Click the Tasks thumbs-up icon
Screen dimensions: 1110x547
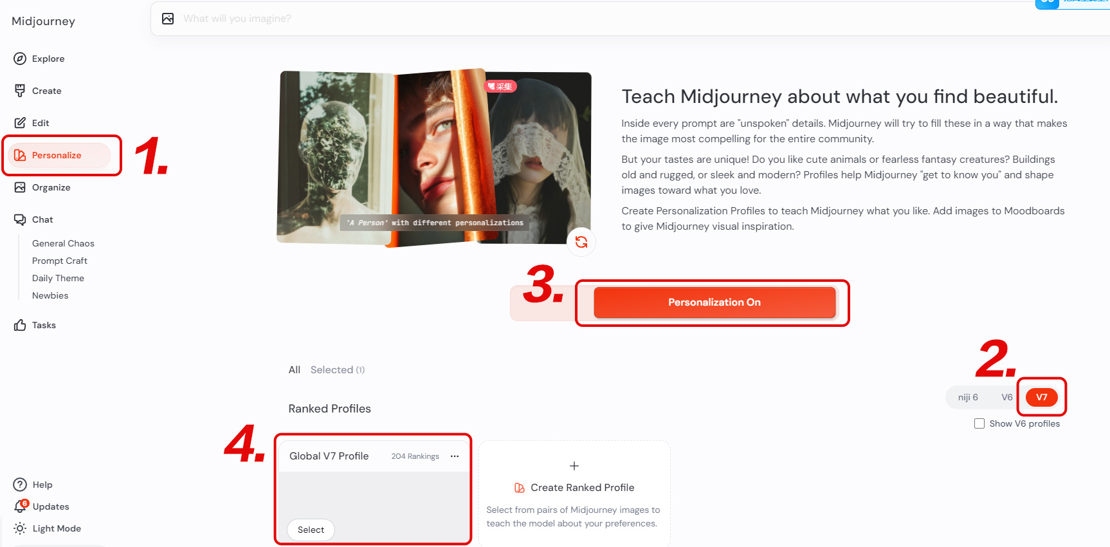pos(20,325)
